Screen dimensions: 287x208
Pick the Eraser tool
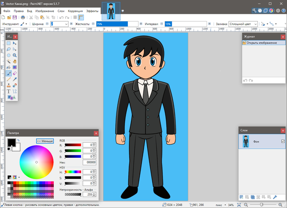[x=15, y=74]
